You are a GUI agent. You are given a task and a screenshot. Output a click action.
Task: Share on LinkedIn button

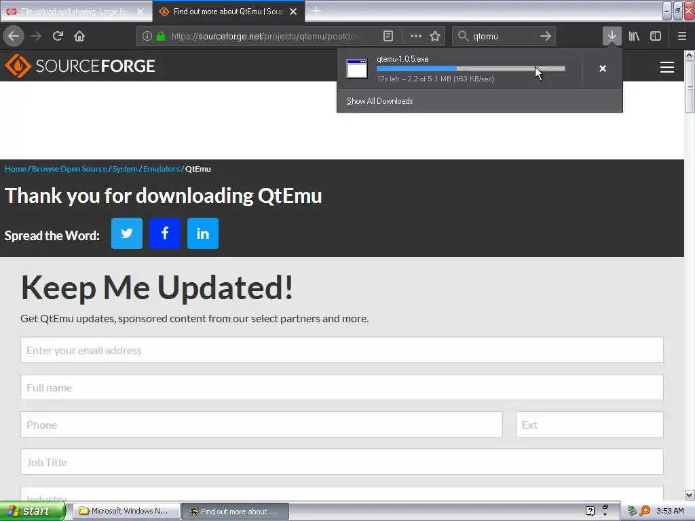pos(203,233)
